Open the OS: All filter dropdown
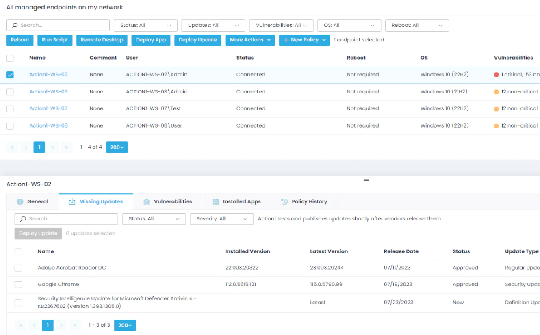Viewport: 540px width, 335px height. [349, 25]
